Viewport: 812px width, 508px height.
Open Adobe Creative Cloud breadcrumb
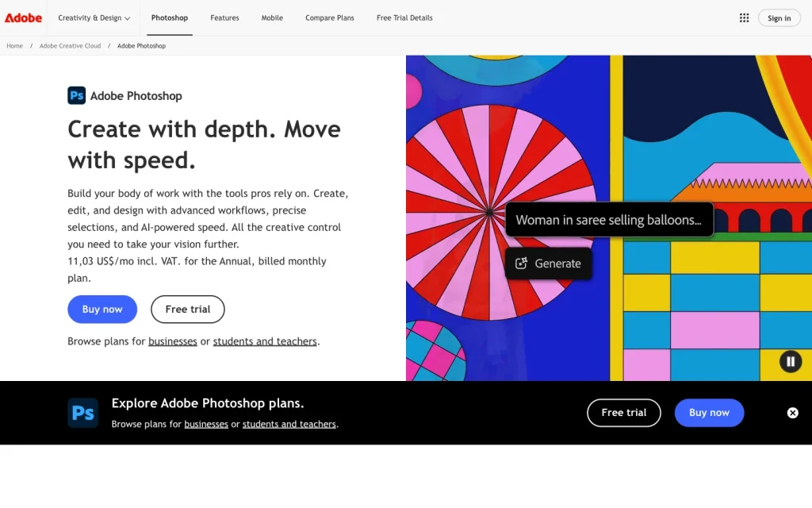pyautogui.click(x=70, y=45)
